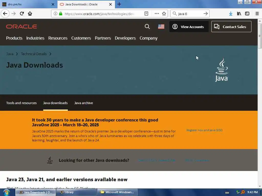Open Oracle site search magnifier

click(x=147, y=27)
